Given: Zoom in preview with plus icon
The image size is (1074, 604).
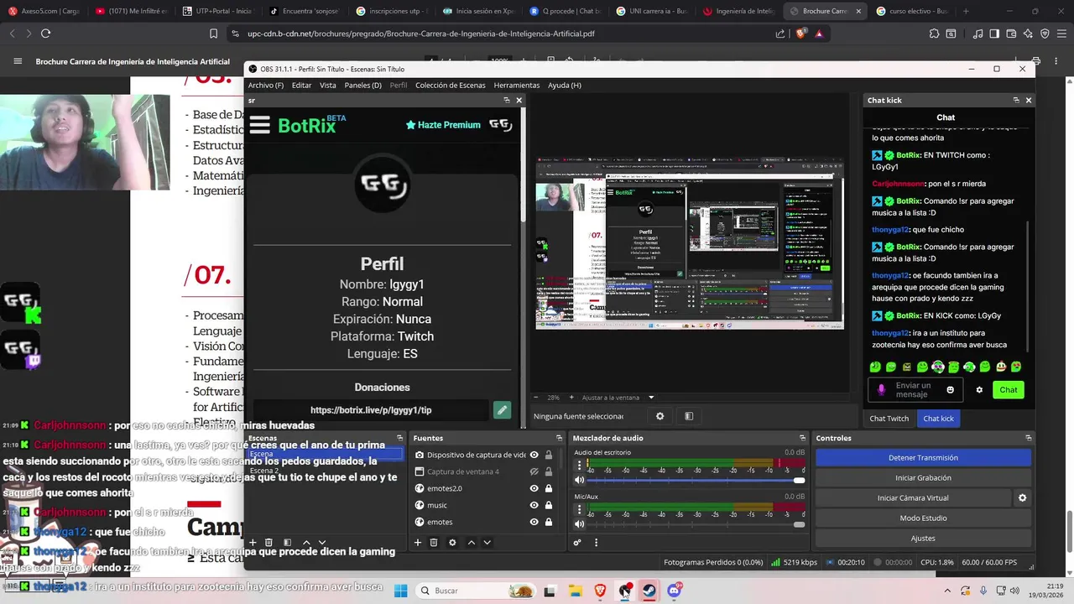Looking at the screenshot, I should click(x=571, y=398).
